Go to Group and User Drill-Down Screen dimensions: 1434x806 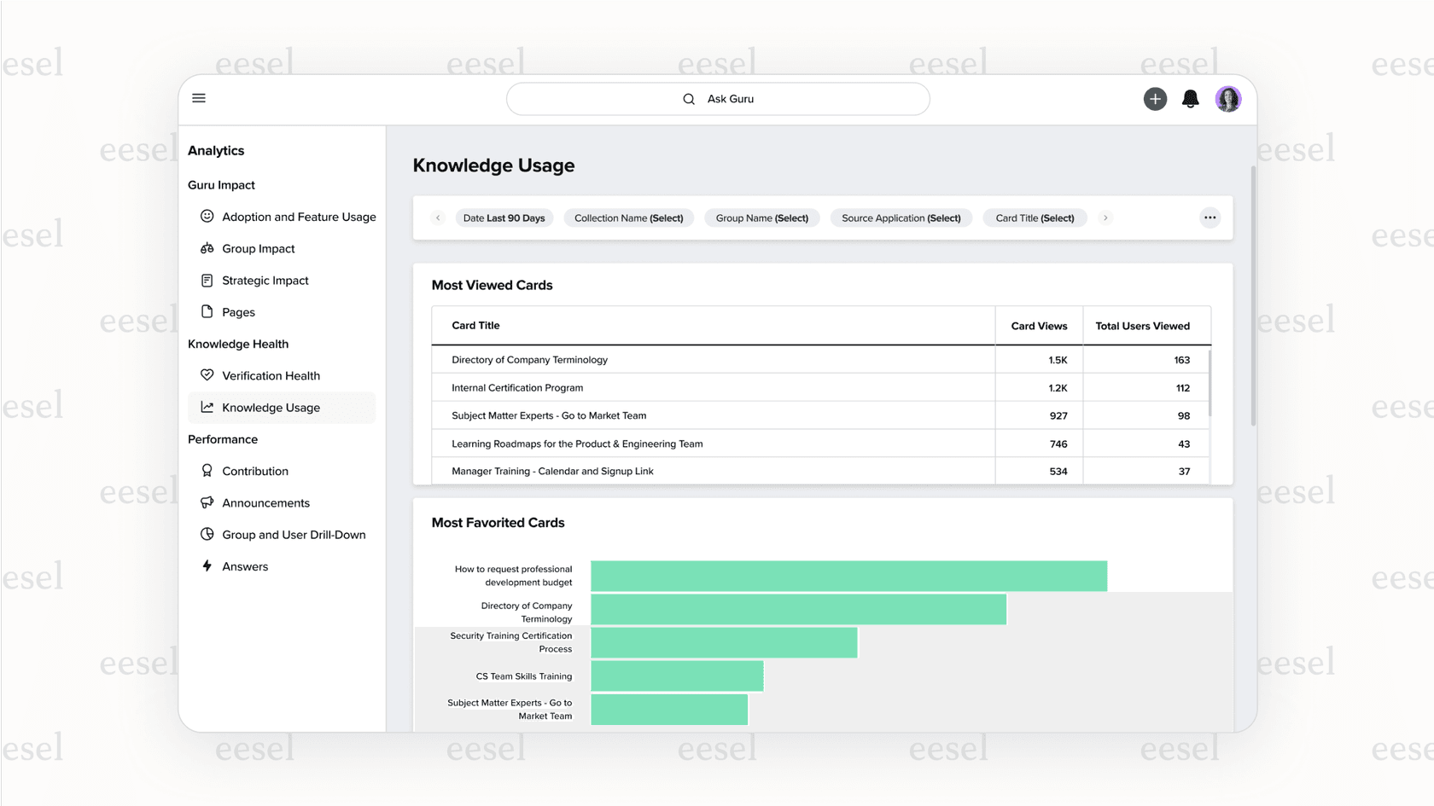pos(294,535)
